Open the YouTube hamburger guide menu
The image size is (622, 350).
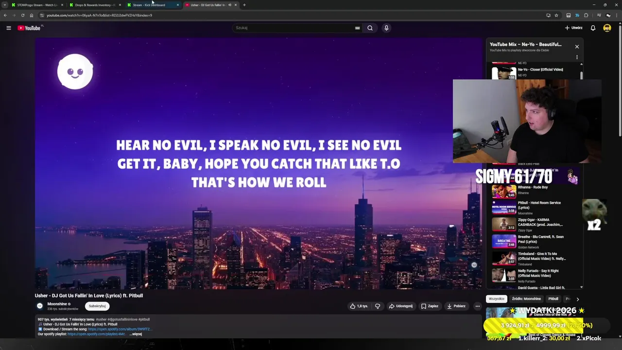[x=9, y=28]
